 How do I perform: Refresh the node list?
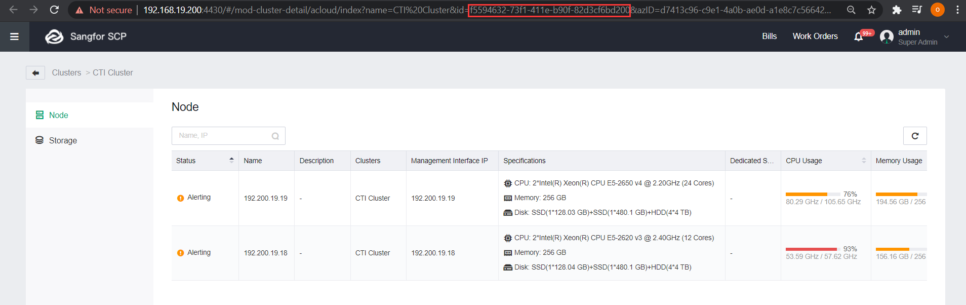click(x=914, y=136)
